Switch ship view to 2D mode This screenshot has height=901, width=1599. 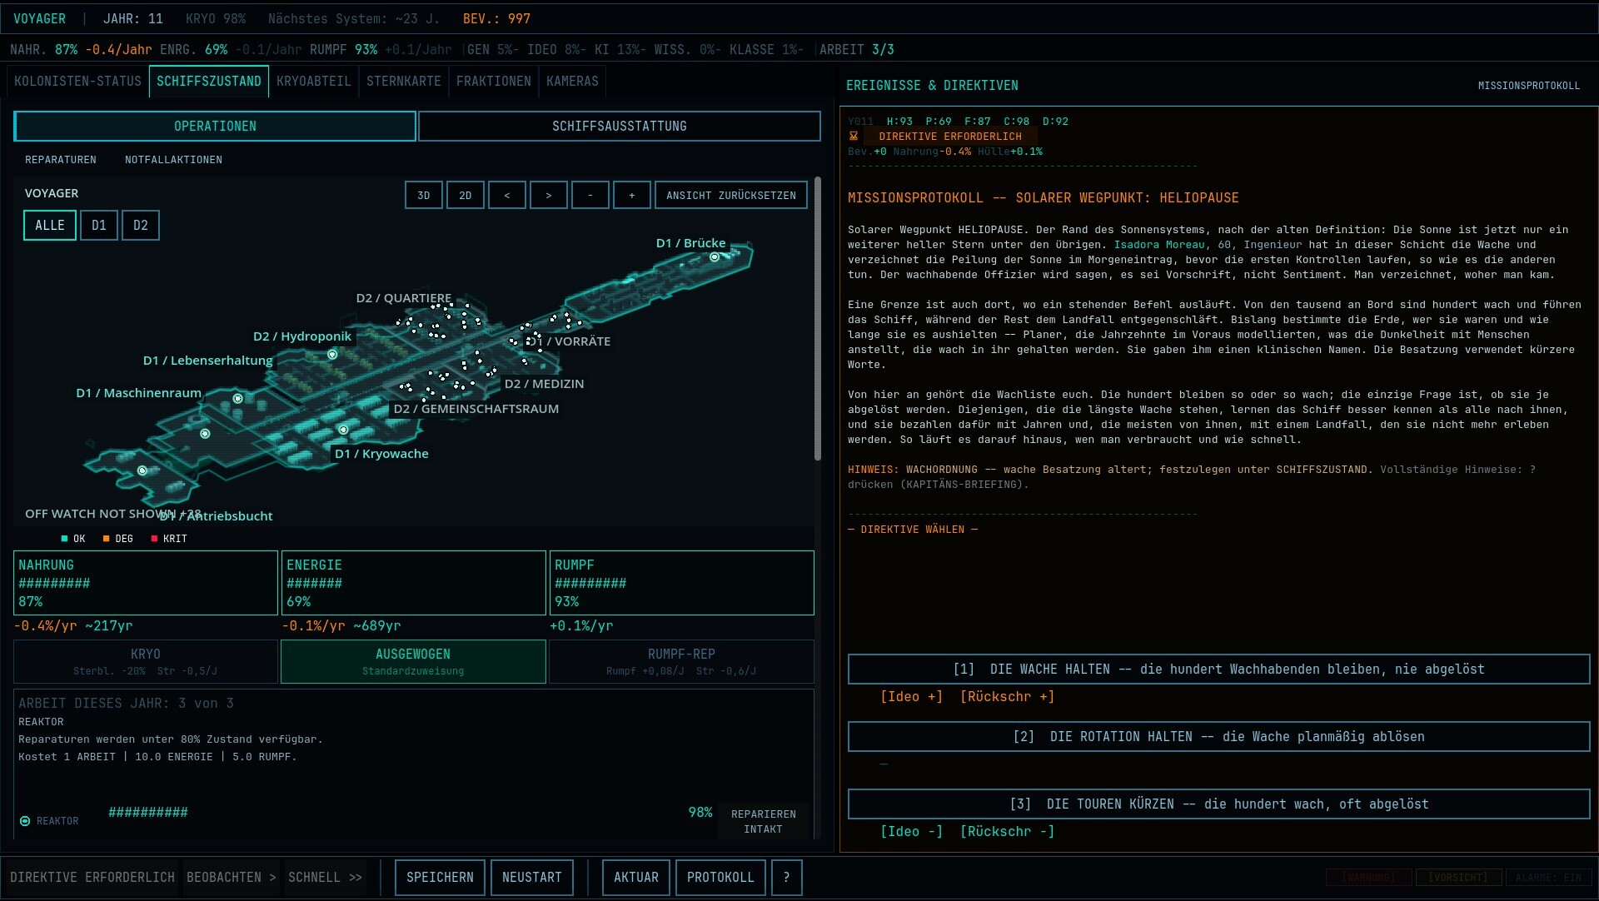pos(466,196)
